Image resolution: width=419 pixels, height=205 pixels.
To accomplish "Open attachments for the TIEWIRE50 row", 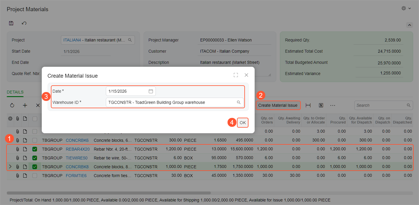I will [18, 158].
